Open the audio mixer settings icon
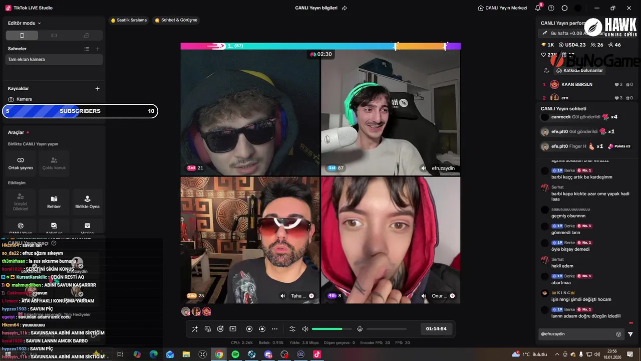The width and height of the screenshot is (641, 361). coord(292,329)
